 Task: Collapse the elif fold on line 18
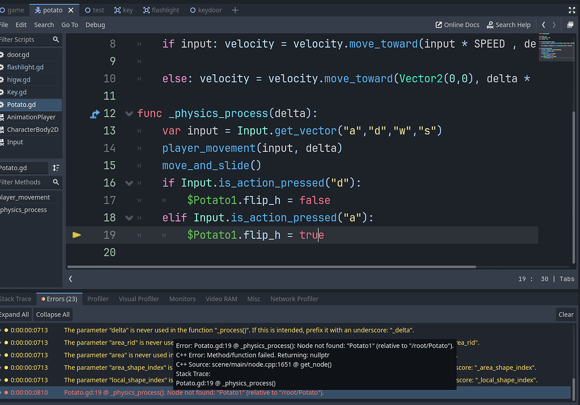(x=129, y=217)
